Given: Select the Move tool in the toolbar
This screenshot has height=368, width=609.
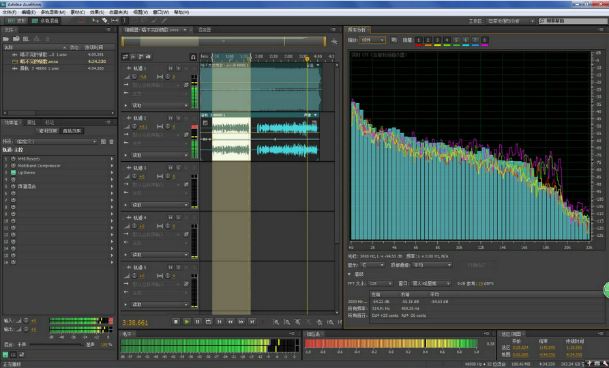Looking at the screenshot, I should (95, 20).
